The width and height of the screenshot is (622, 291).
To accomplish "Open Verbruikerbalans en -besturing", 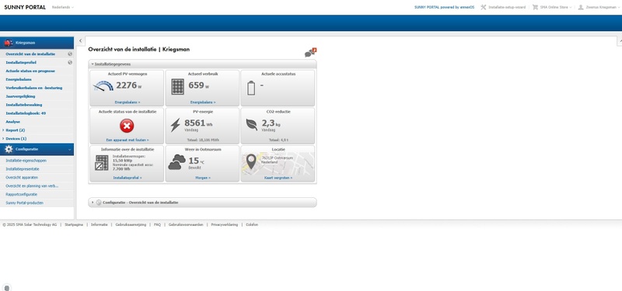I will (34, 88).
